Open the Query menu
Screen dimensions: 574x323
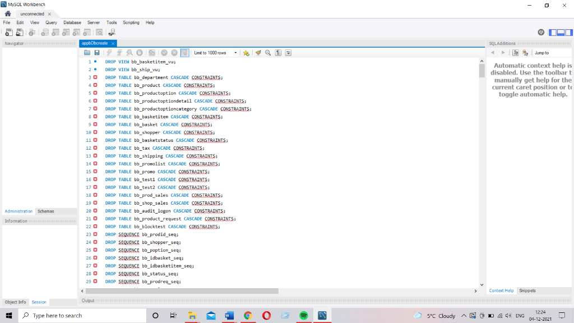tap(51, 22)
